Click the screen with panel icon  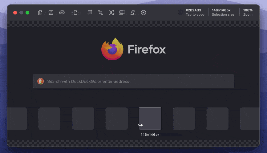tap(122, 13)
